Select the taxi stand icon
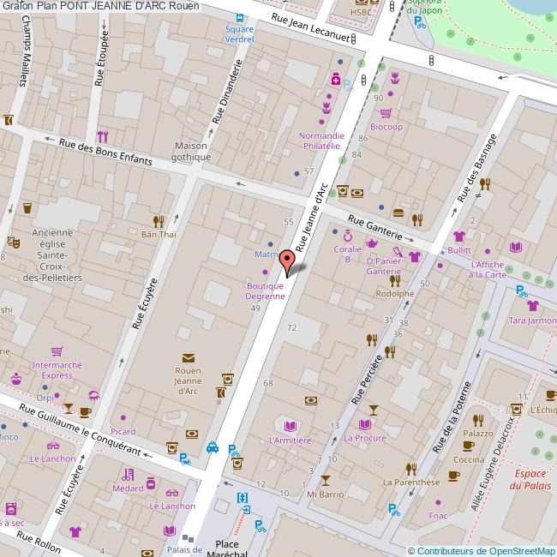This screenshot has height=557, width=557. pyautogui.click(x=212, y=446)
